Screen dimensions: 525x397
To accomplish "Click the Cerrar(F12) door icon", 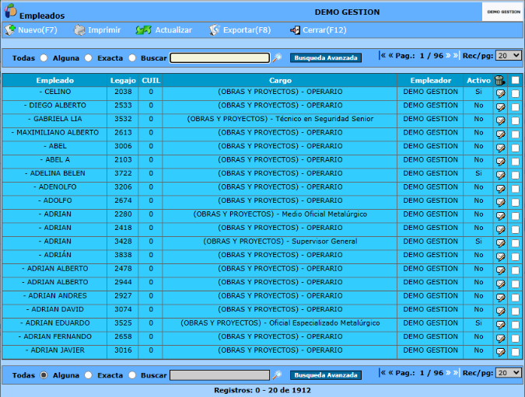I will point(295,30).
